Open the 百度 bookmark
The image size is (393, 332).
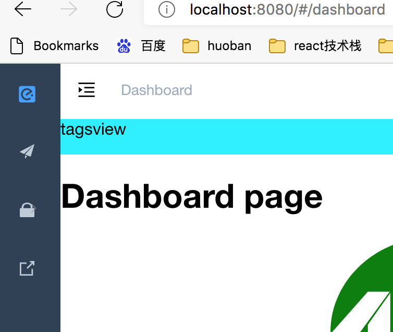141,46
